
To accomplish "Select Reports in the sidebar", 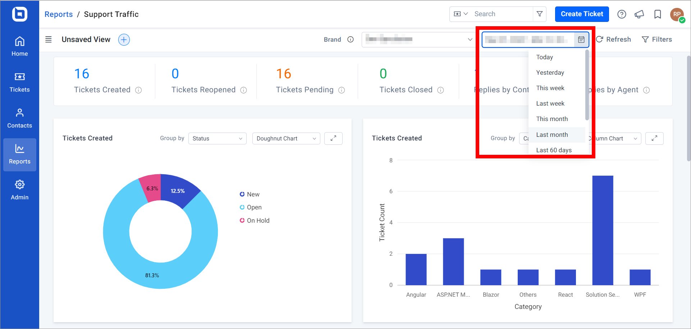I will coord(19,154).
